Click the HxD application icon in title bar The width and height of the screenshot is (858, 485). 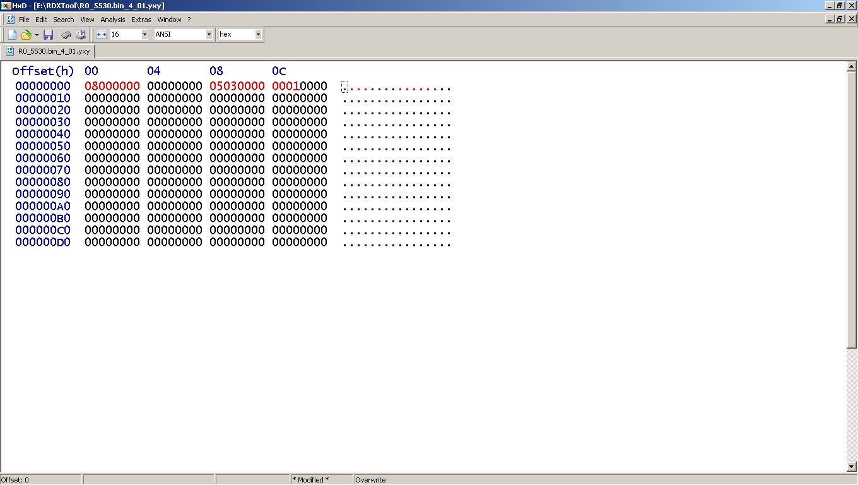pos(6,6)
